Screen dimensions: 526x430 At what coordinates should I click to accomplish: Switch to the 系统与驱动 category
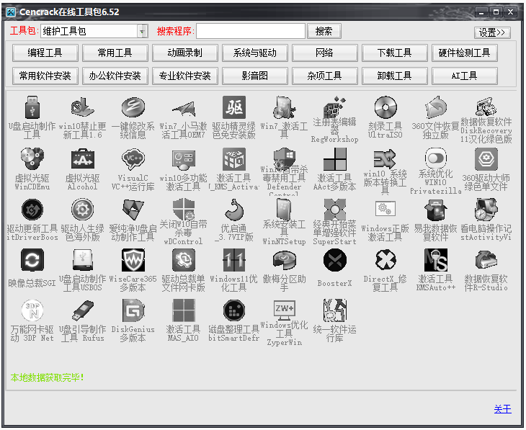(255, 53)
